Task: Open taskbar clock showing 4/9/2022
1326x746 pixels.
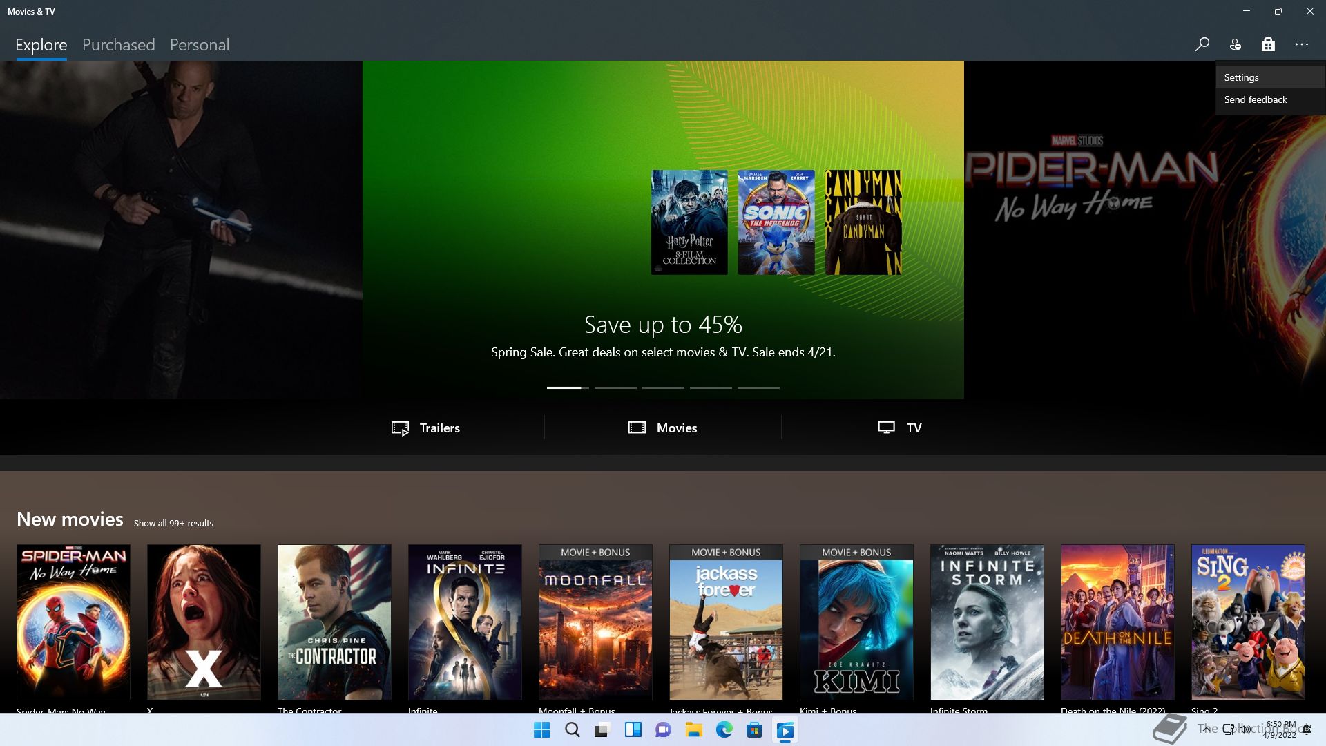Action: [1280, 729]
